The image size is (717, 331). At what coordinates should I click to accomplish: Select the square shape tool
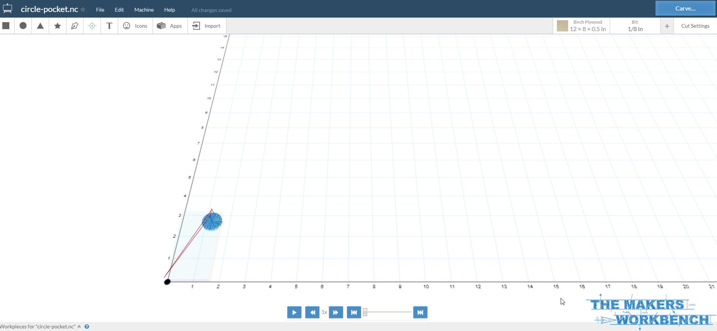pos(6,26)
